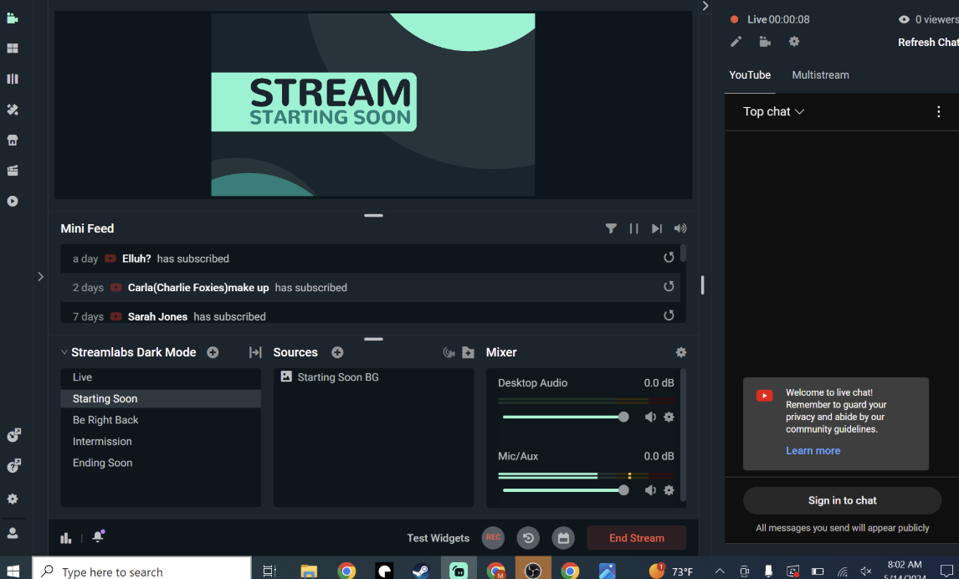Click the Mini Feed filter icon
This screenshot has height=579, width=959.
point(611,228)
